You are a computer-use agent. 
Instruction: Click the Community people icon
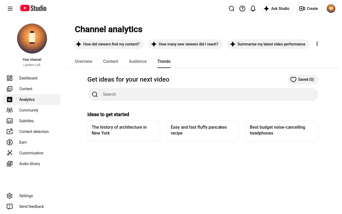pyautogui.click(x=10, y=110)
